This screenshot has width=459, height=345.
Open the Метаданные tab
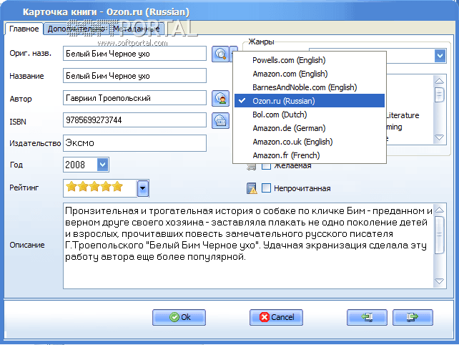[x=136, y=29]
